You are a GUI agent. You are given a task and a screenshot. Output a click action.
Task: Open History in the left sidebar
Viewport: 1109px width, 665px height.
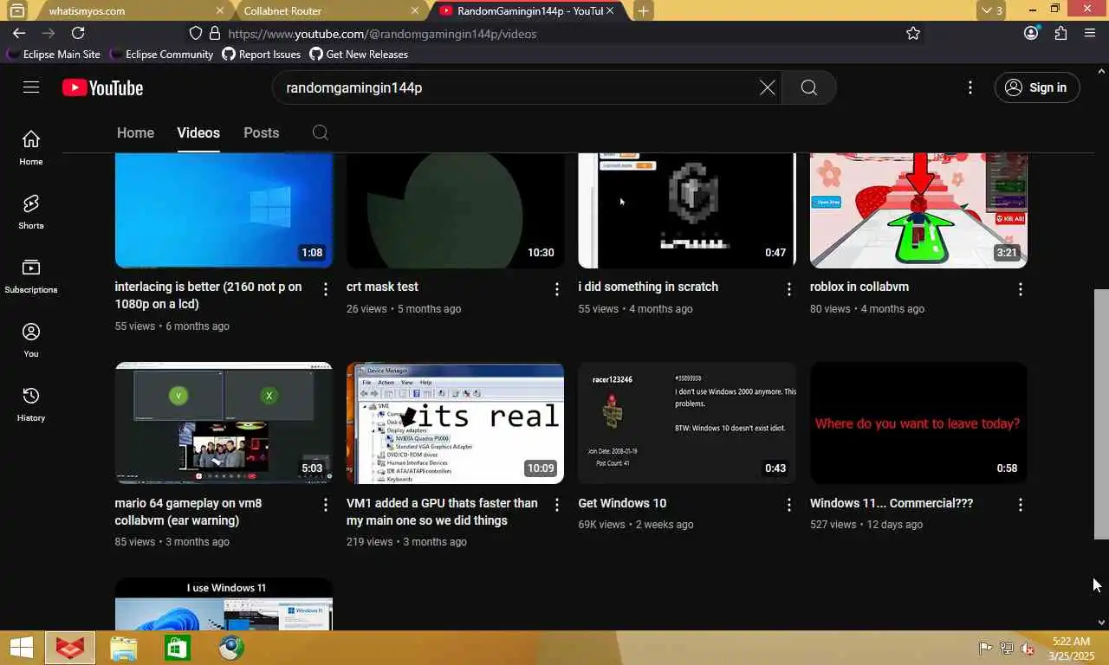click(31, 404)
